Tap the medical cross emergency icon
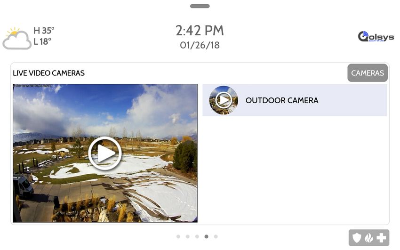 (381, 238)
